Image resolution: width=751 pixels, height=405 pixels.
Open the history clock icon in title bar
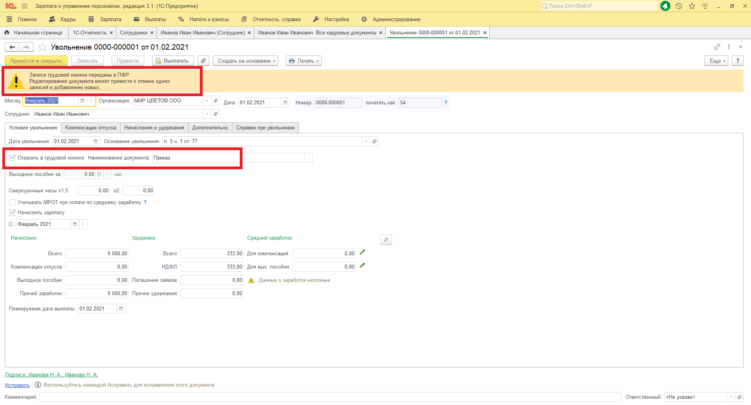click(679, 6)
